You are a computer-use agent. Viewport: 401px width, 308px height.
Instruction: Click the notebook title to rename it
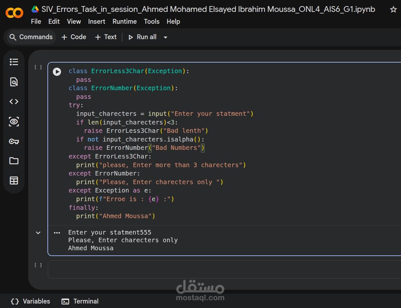tap(208, 9)
